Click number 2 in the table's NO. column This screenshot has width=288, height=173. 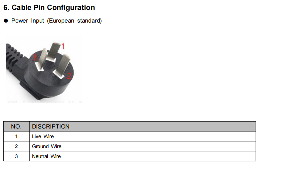click(x=16, y=146)
